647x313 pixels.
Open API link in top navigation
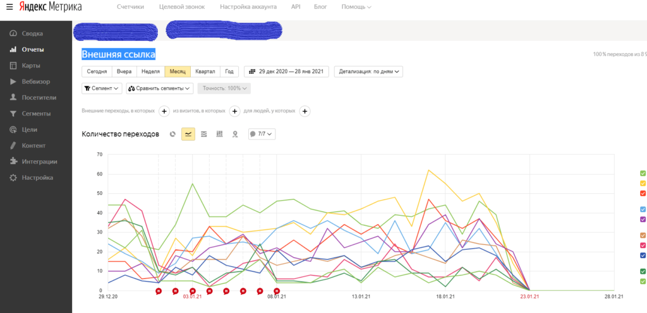296,7
